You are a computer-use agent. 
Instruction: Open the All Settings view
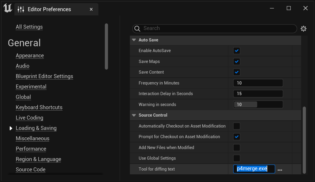pyautogui.click(x=29, y=27)
